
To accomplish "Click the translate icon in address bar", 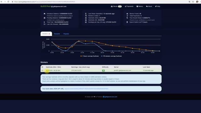I will [x=189, y=2].
